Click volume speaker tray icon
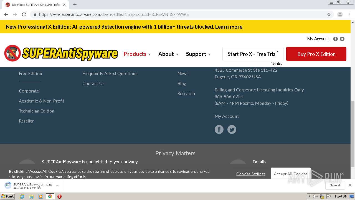This screenshot has width=355, height=200. coord(315,196)
